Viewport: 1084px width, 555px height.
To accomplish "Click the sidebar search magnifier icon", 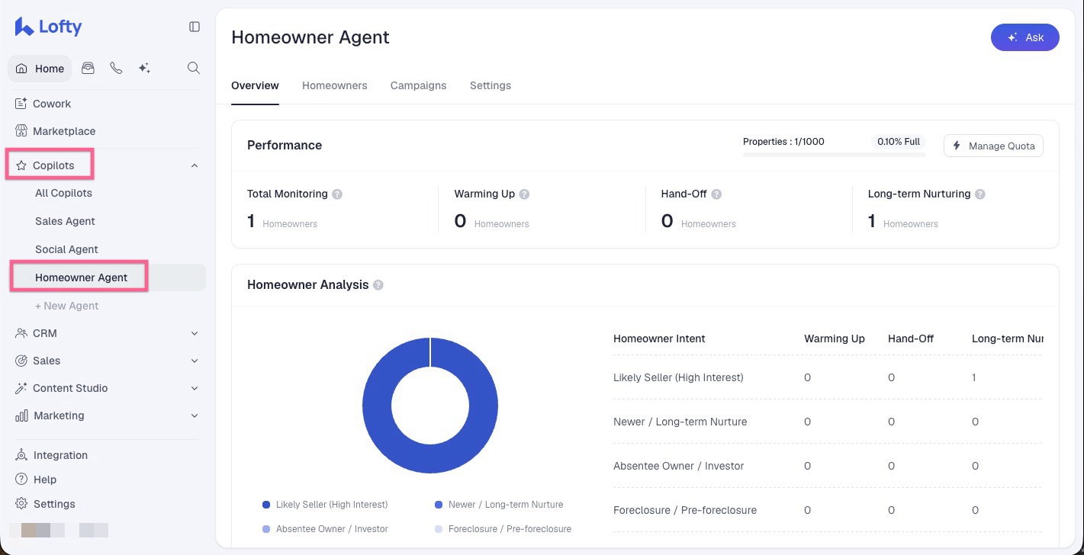I will click(194, 68).
